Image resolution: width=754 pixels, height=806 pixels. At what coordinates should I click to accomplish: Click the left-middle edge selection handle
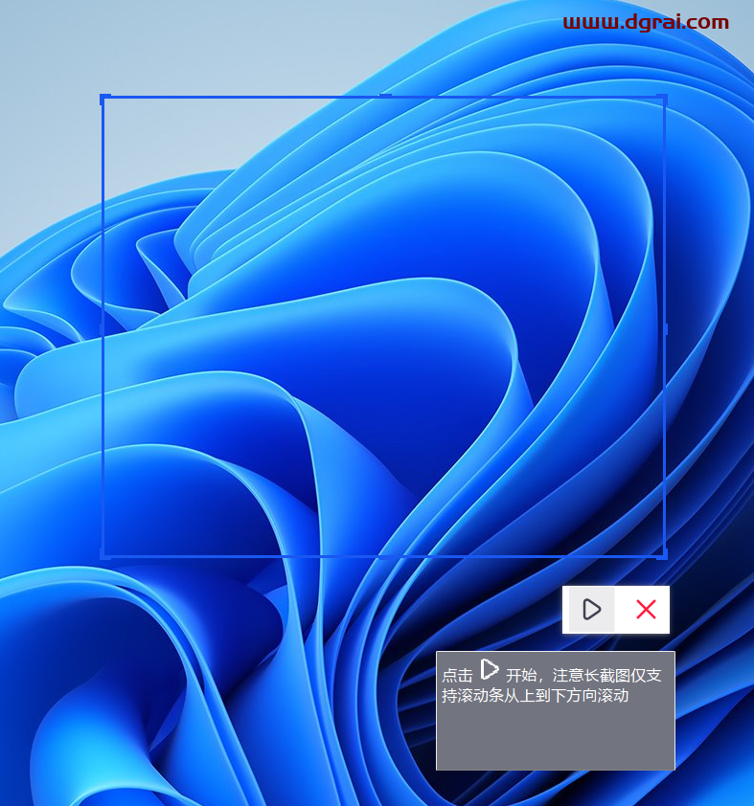click(x=103, y=328)
